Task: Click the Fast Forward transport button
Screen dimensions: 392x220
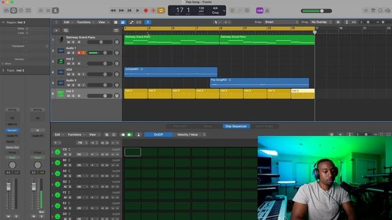Action: pyautogui.click(x=121, y=10)
